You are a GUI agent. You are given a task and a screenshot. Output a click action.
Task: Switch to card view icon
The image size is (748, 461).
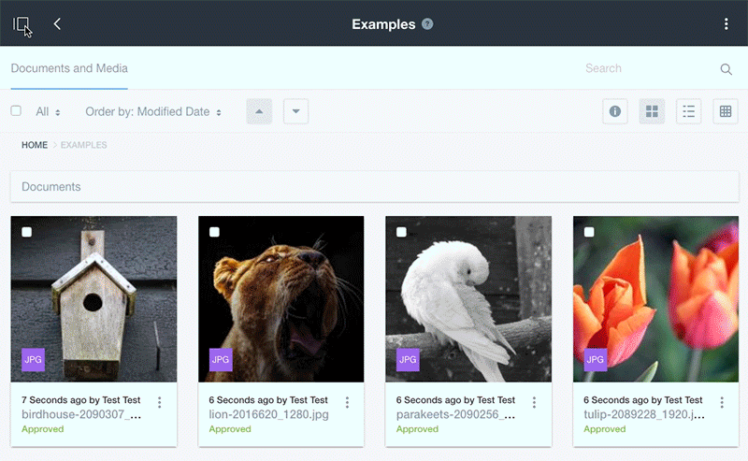[x=652, y=111]
